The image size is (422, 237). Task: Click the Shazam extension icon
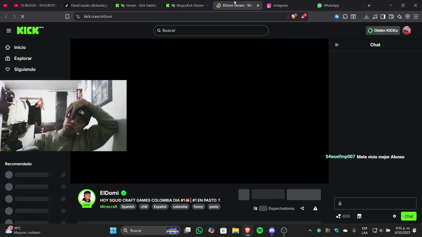pyautogui.click(x=337, y=16)
